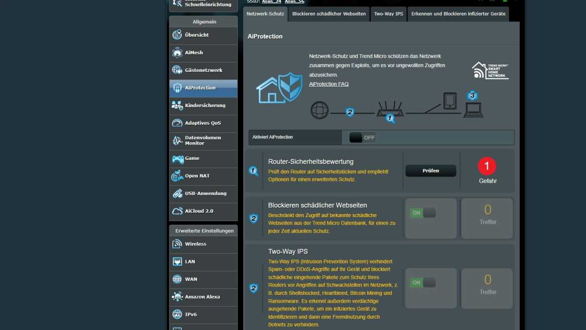The image size is (586, 330).
Task: Switch to Blockieren schädlicher Webseiten tab
Action: click(329, 14)
